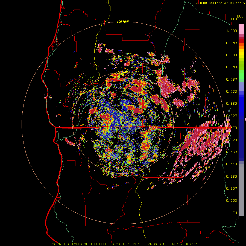Pick the orange color bar segment
The height and width of the screenshot is (246, 246).
click(x=241, y=47)
